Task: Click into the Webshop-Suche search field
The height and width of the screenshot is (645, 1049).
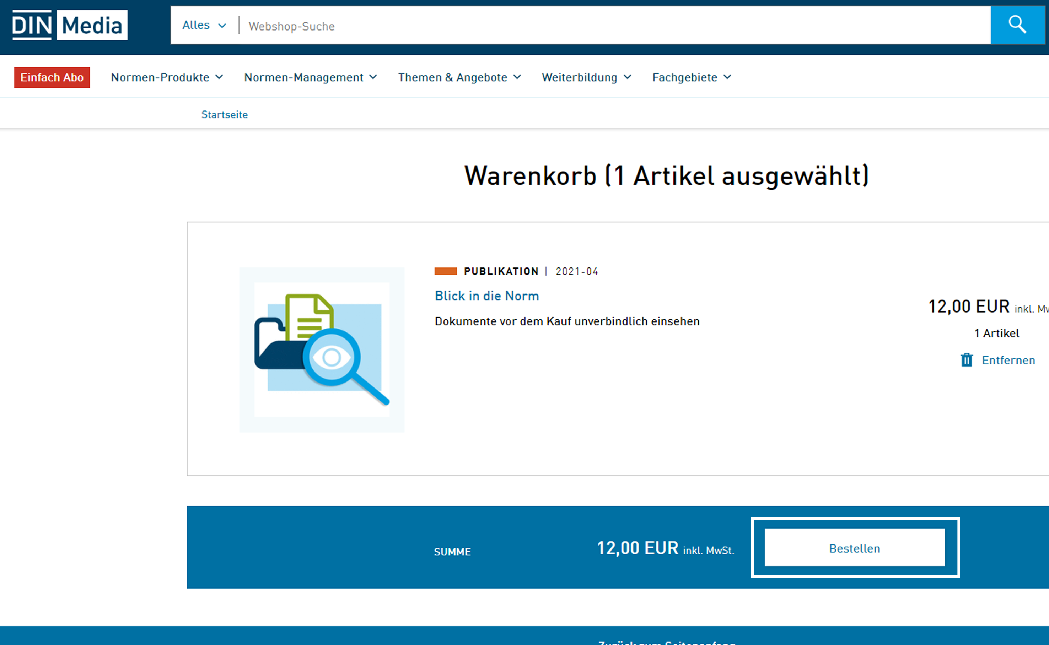Action: coord(614,26)
